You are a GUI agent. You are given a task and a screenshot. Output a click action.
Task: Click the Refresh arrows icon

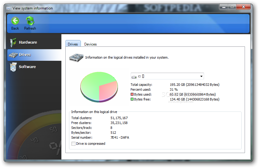point(30,21)
